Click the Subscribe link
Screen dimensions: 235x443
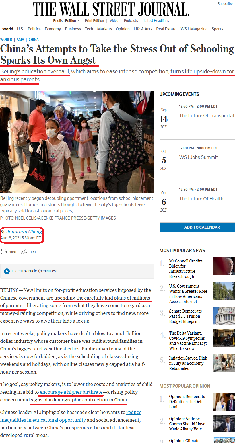coord(225,4)
